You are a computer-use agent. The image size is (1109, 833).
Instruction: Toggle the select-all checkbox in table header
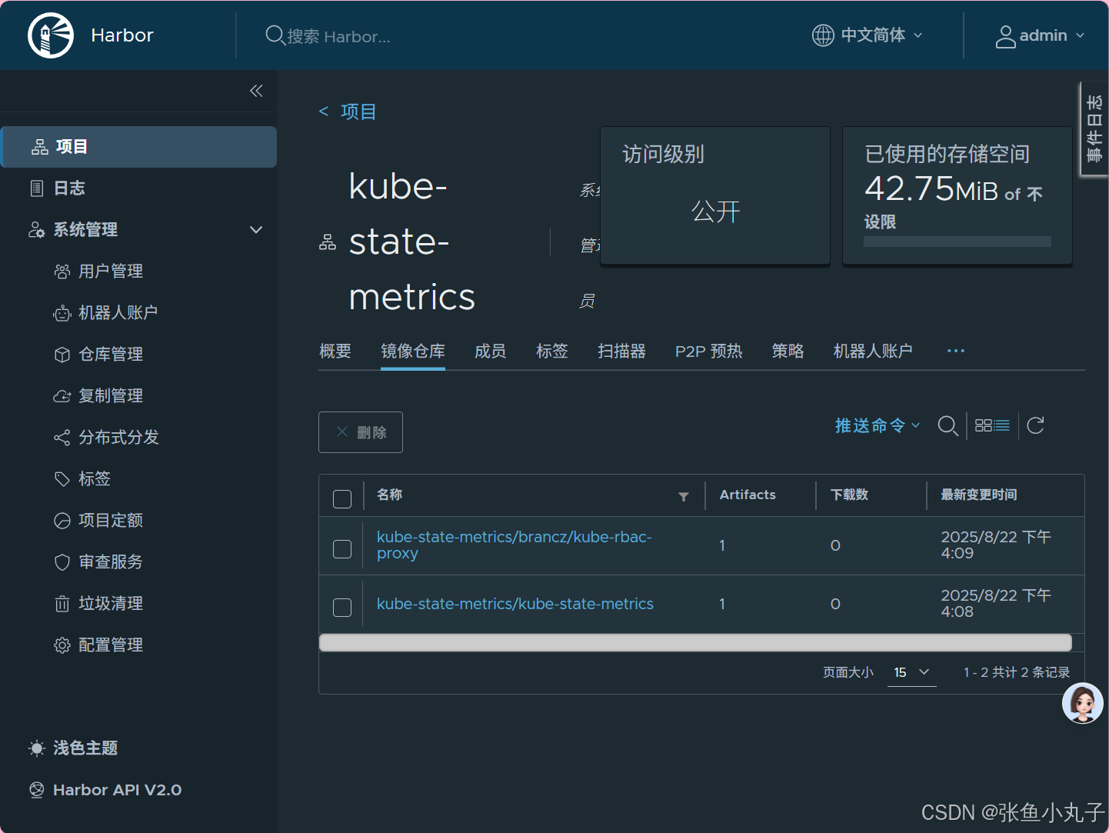pos(342,498)
